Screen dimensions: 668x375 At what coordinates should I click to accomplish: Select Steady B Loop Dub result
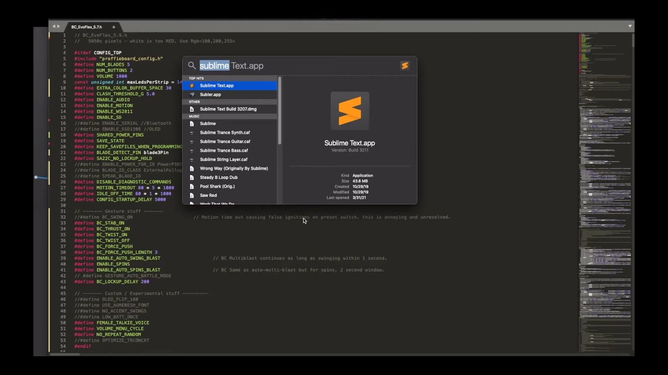tap(230, 177)
